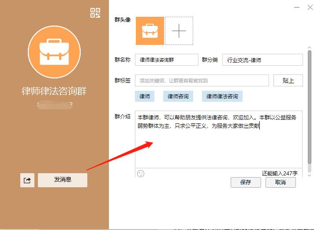The image size is (314, 230).
Task: Click the 群头像 label
Action: point(123,19)
